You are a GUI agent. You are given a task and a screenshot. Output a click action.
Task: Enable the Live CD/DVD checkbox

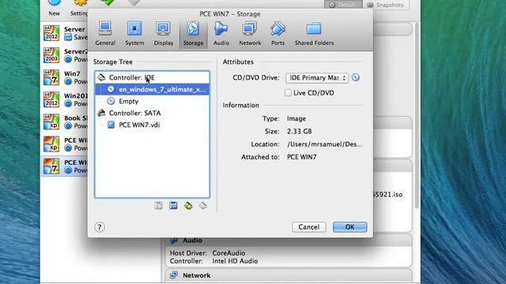click(x=288, y=93)
